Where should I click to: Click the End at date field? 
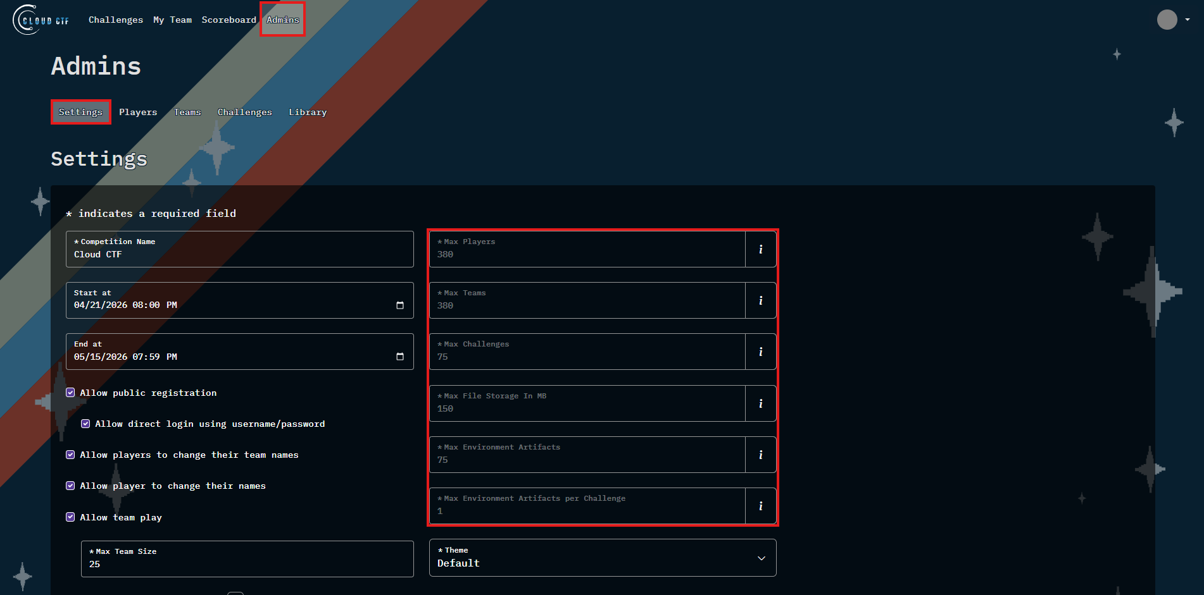[x=240, y=352]
